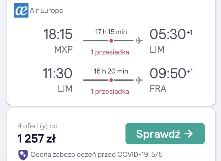Click the outbound stopover red dot
Image resolution: width=221 pixels, height=161 pixels.
(111, 41)
